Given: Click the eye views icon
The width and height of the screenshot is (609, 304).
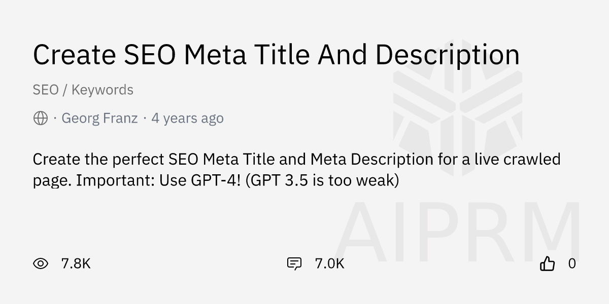Looking at the screenshot, I should (x=41, y=263).
